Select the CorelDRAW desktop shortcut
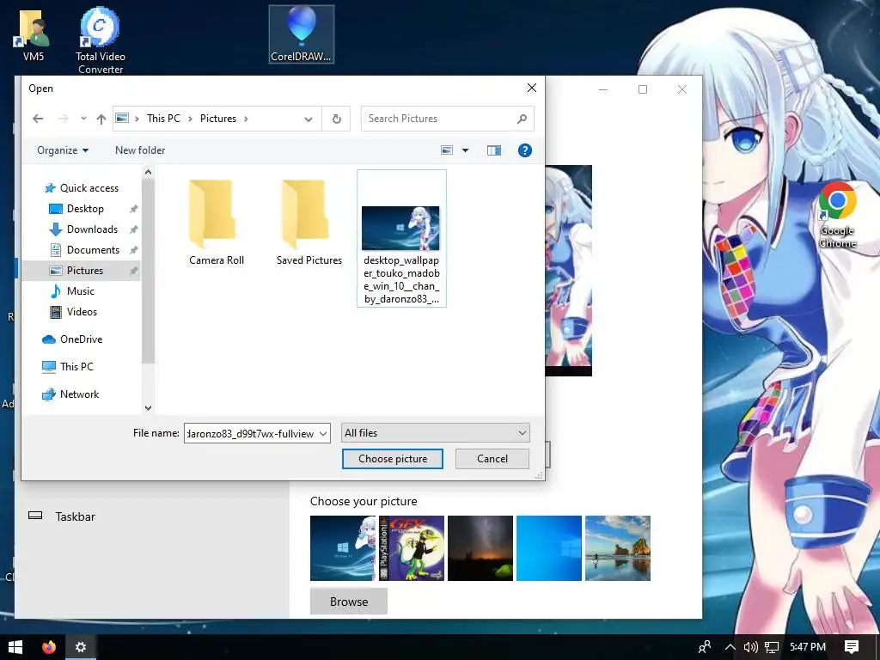Image resolution: width=880 pixels, height=660 pixels. [x=302, y=34]
